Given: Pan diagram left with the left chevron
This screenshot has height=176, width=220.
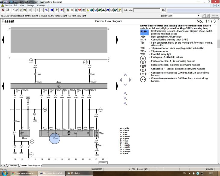Looking at the screenshot, I should (x=121, y=80).
